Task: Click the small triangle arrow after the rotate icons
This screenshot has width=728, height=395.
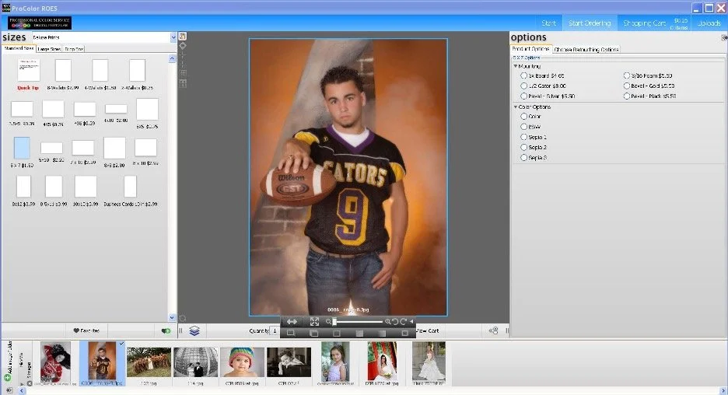Action: click(411, 321)
